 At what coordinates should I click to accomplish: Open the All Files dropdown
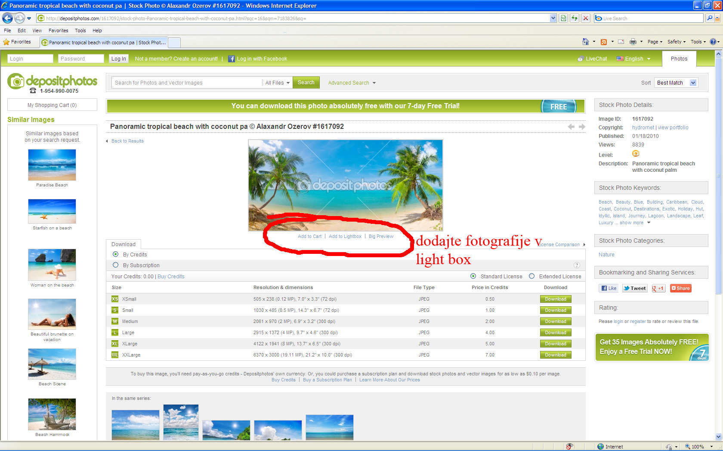277,83
